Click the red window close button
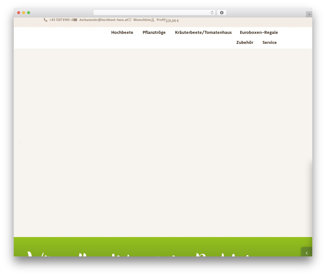Screen dimensions: 326x276 coord(19,13)
